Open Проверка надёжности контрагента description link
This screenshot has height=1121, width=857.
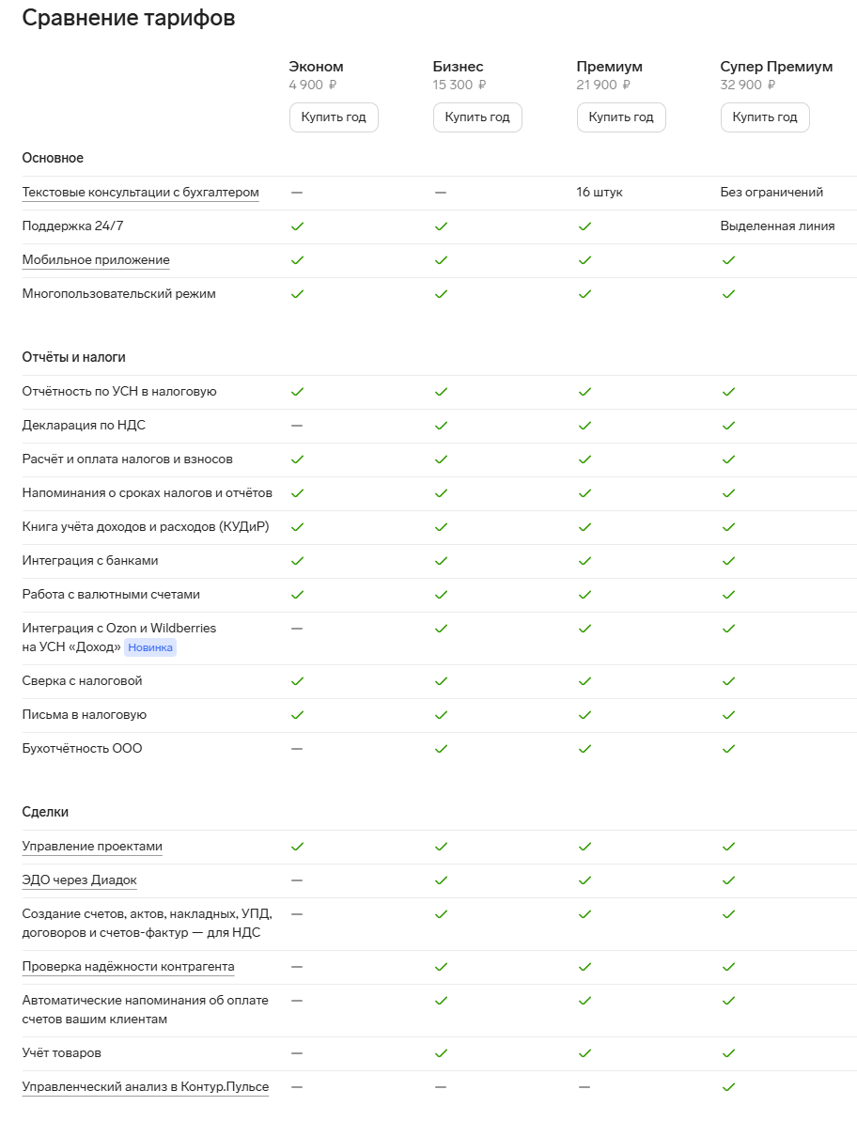click(129, 967)
